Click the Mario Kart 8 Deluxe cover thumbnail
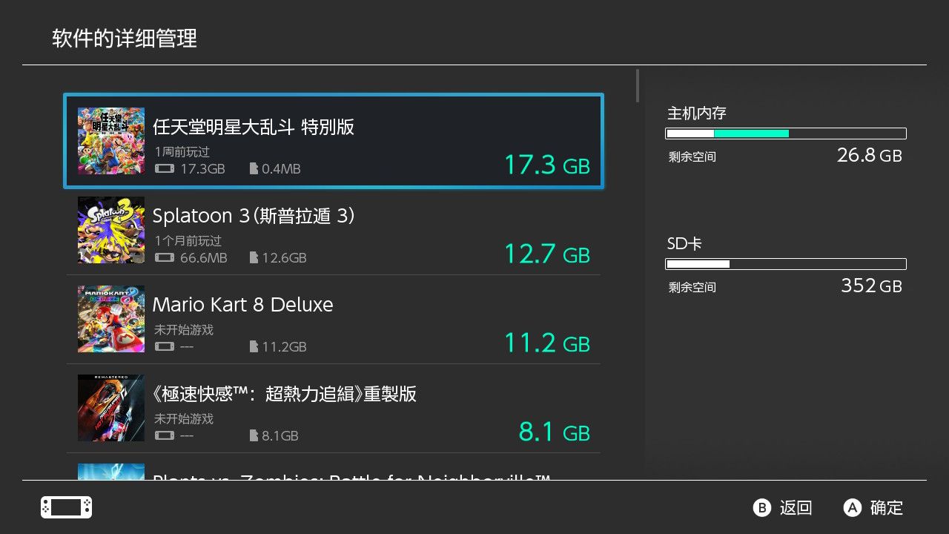Viewport: 949px width, 534px height. (x=111, y=319)
